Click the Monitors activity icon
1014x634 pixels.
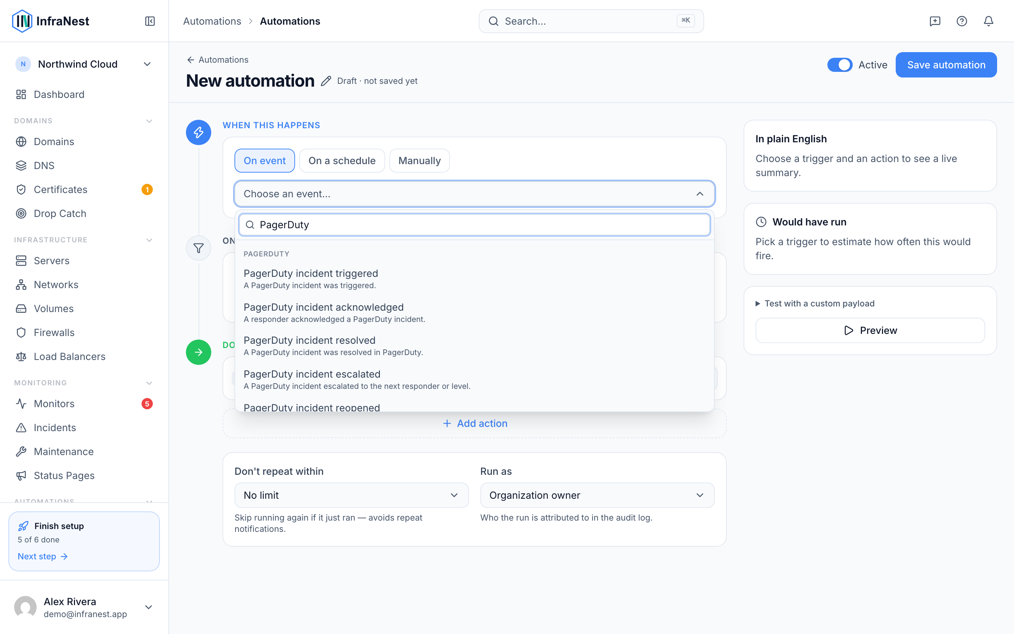[21, 404]
